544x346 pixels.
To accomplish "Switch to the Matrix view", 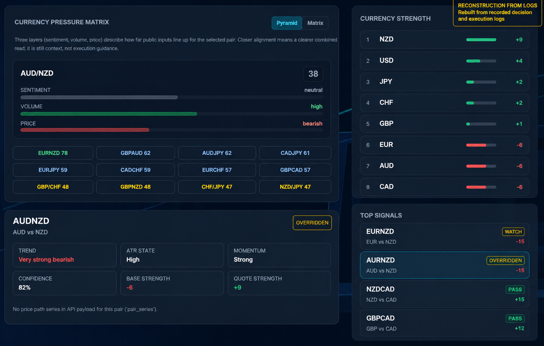I will 315,23.
